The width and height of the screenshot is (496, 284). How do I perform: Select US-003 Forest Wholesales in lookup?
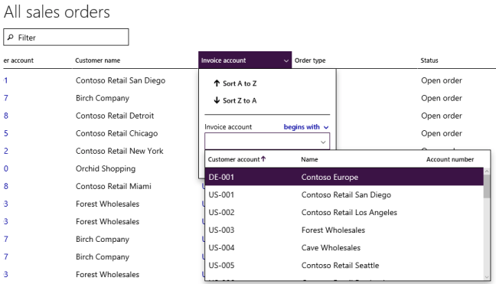coord(344,230)
